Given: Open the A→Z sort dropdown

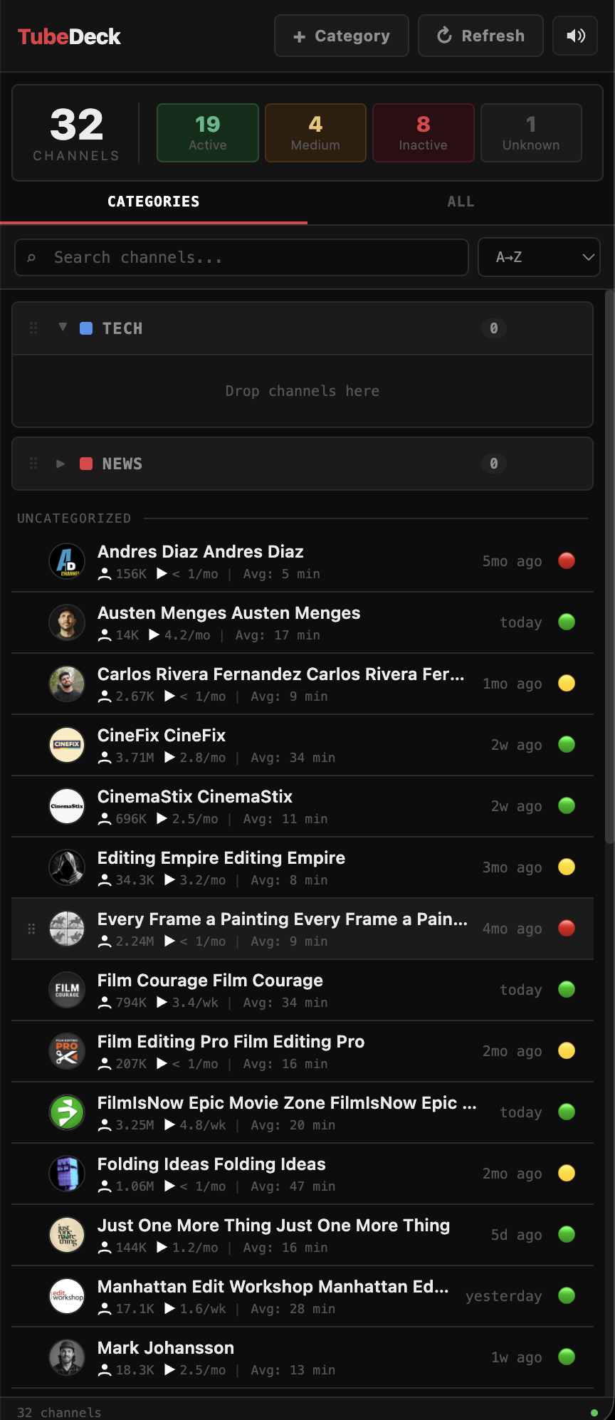Looking at the screenshot, I should 539,257.
